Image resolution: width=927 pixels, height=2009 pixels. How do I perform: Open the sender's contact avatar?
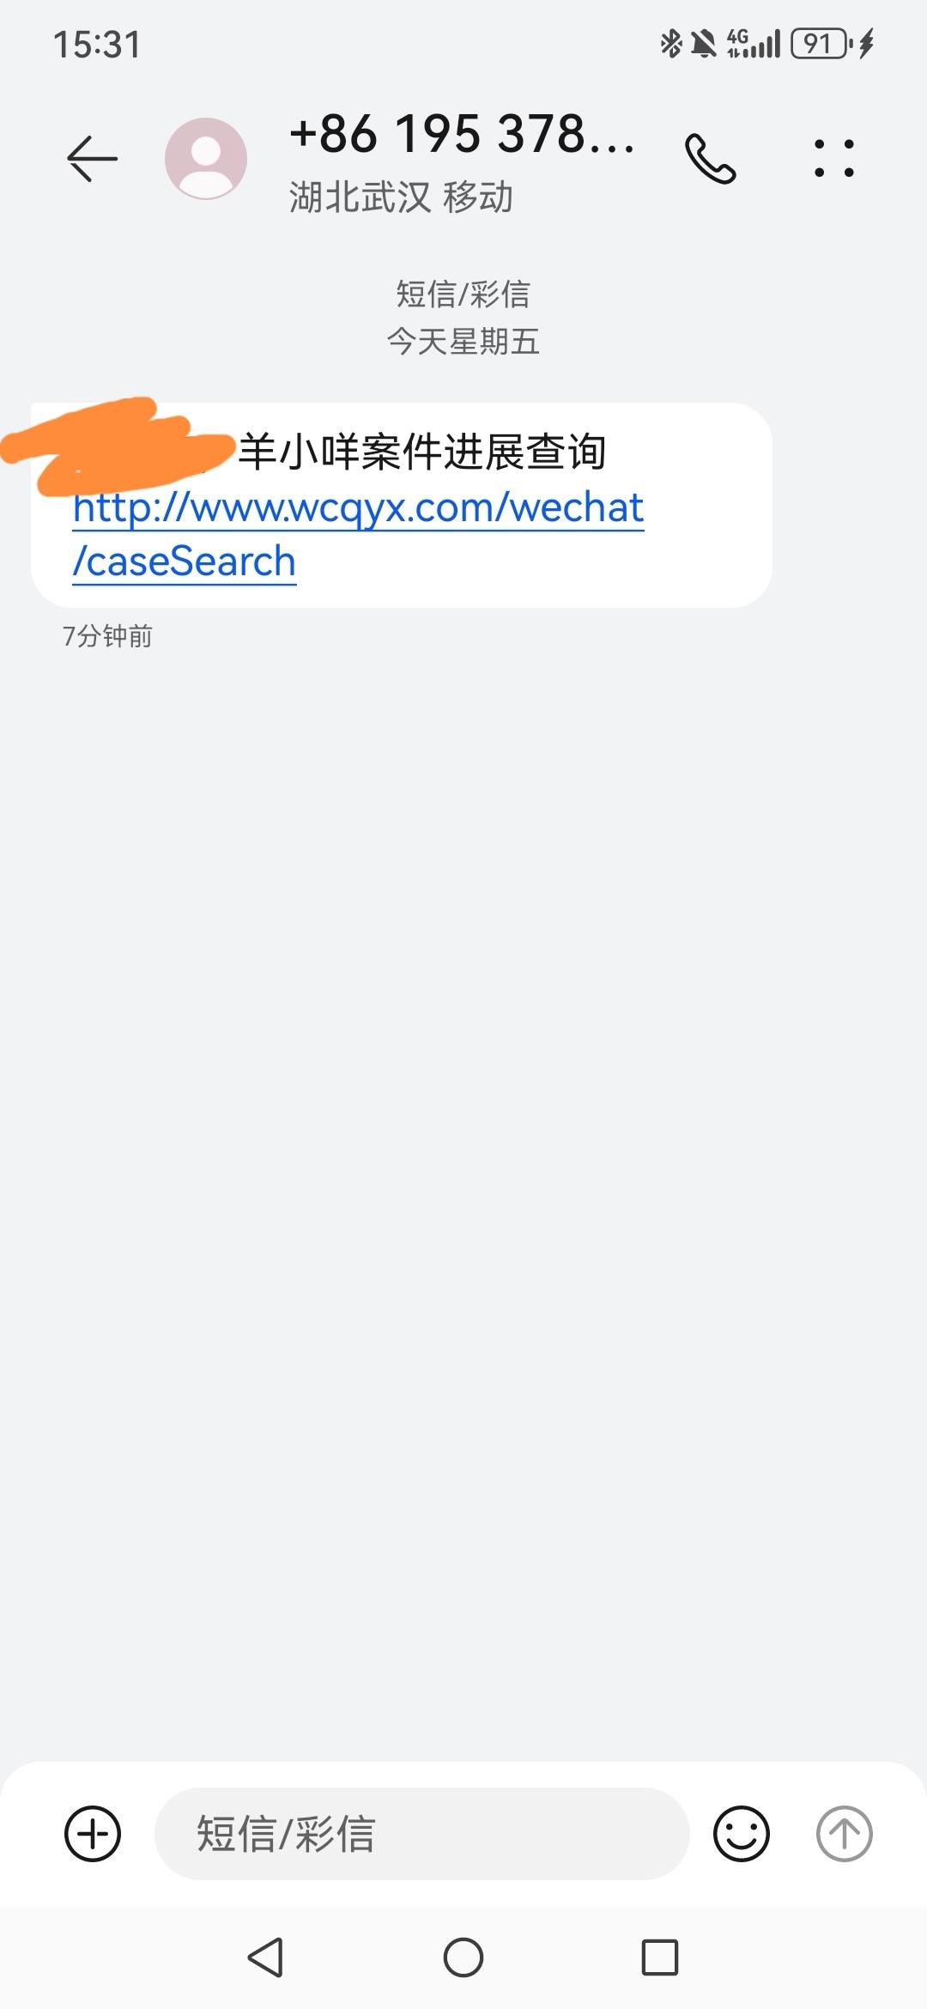206,158
